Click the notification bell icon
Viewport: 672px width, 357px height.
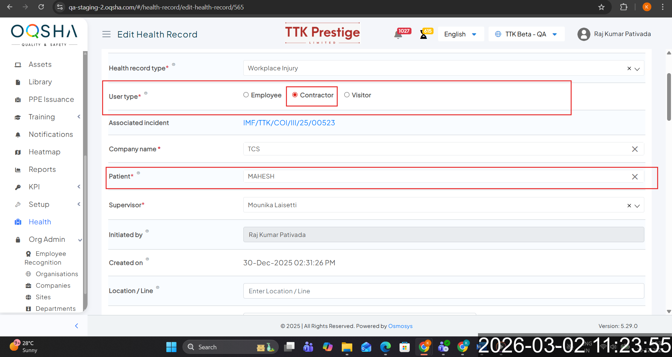(398, 35)
